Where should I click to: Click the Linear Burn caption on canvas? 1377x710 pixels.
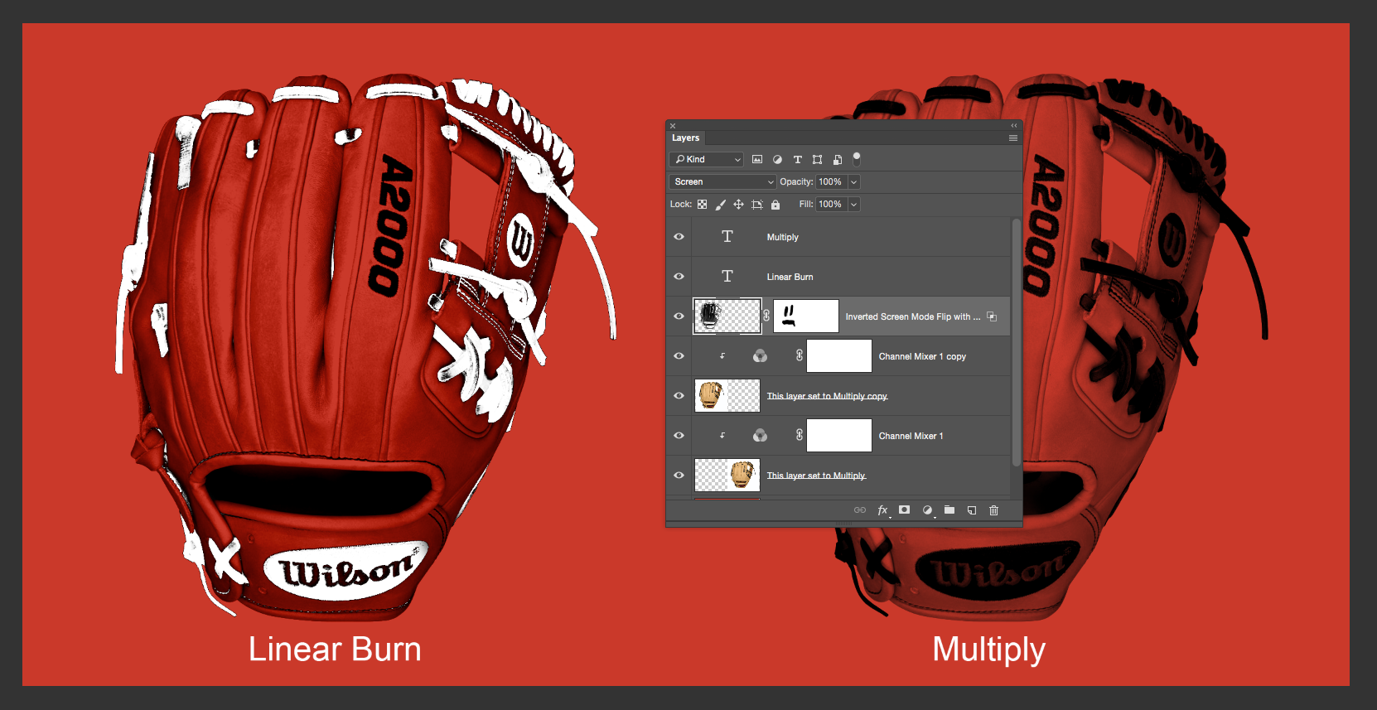tap(335, 649)
